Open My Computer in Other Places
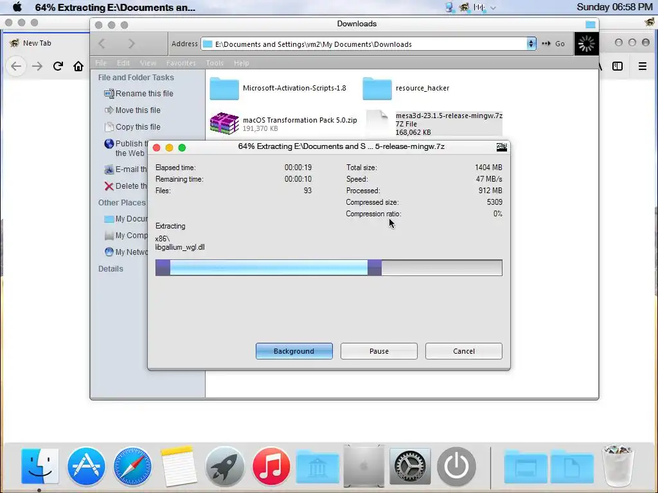This screenshot has height=493, width=658. click(126, 236)
